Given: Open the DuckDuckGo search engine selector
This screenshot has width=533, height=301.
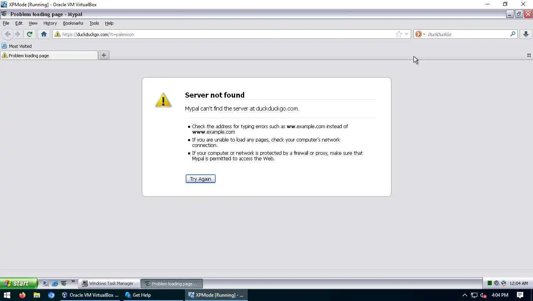Looking at the screenshot, I should pos(420,34).
